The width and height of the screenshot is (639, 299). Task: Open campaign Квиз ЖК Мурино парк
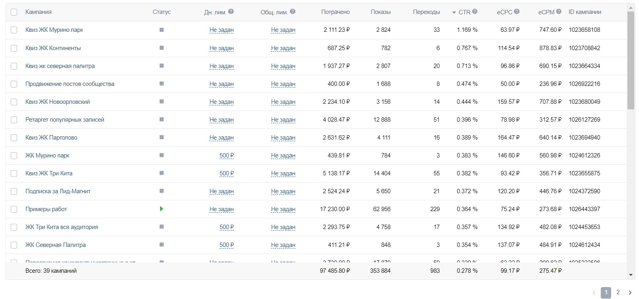(54, 30)
